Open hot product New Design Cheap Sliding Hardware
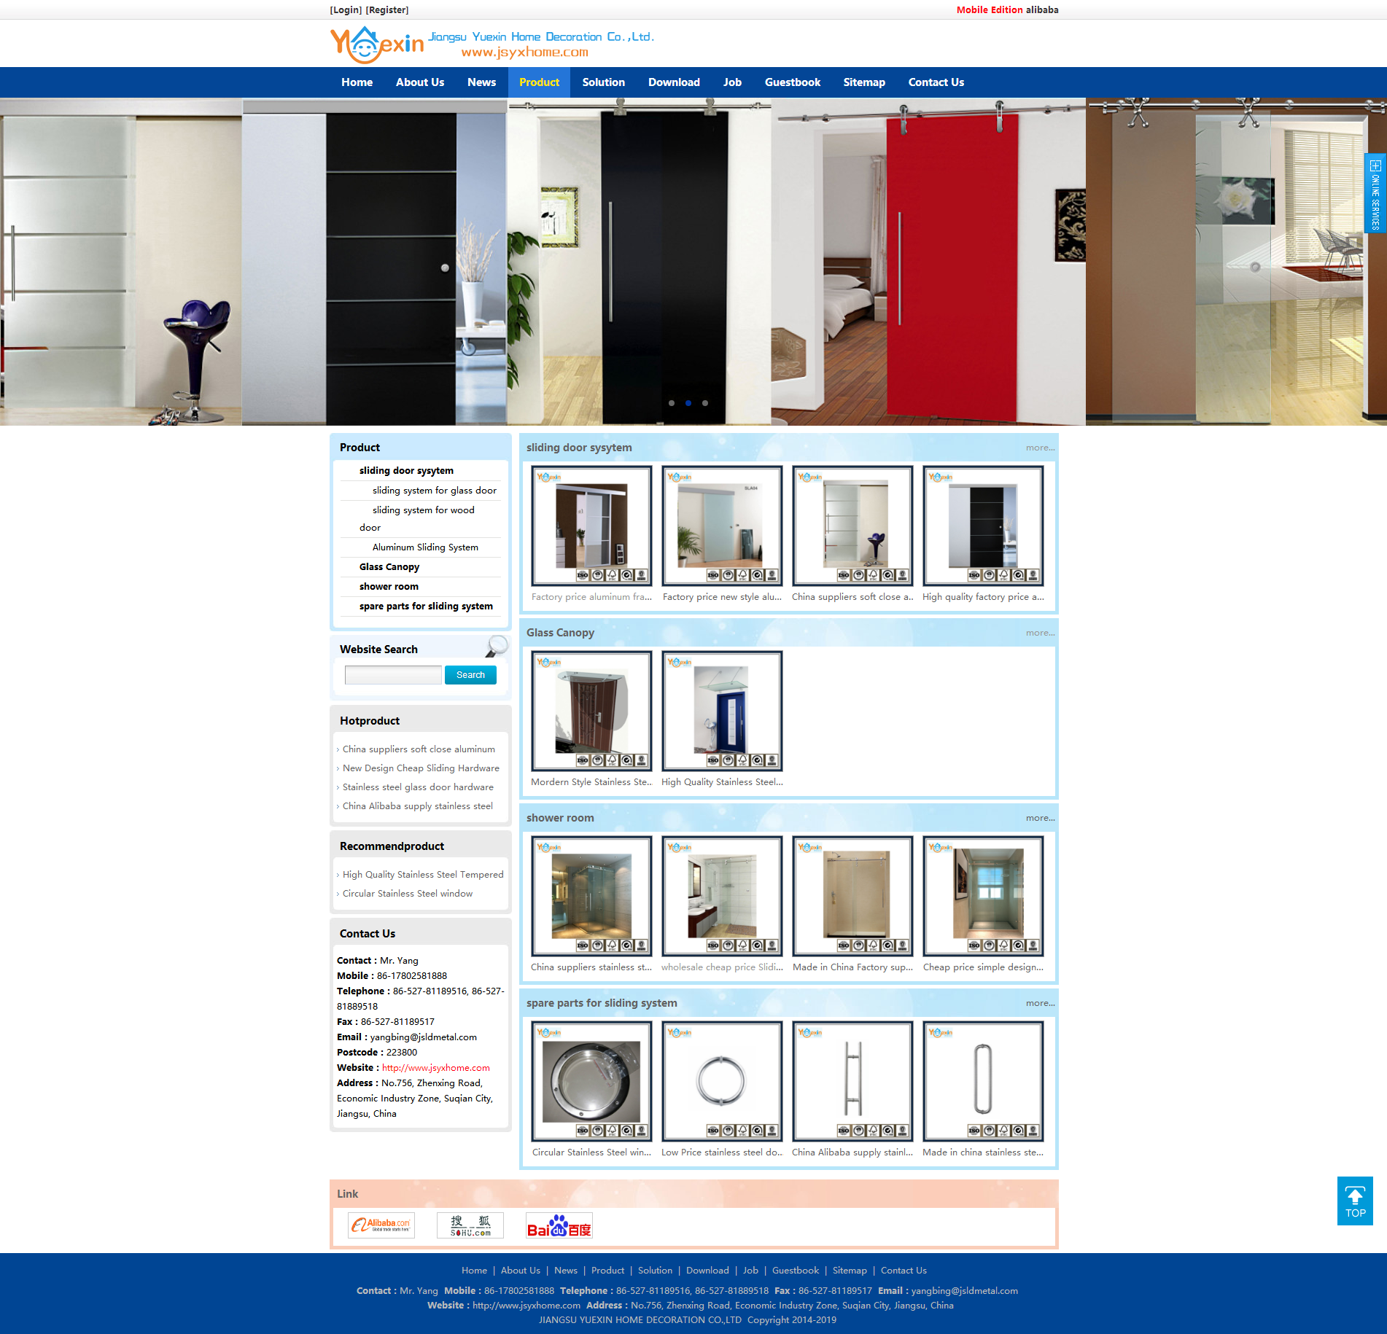Viewport: 1387px width, 1334px height. [421, 768]
